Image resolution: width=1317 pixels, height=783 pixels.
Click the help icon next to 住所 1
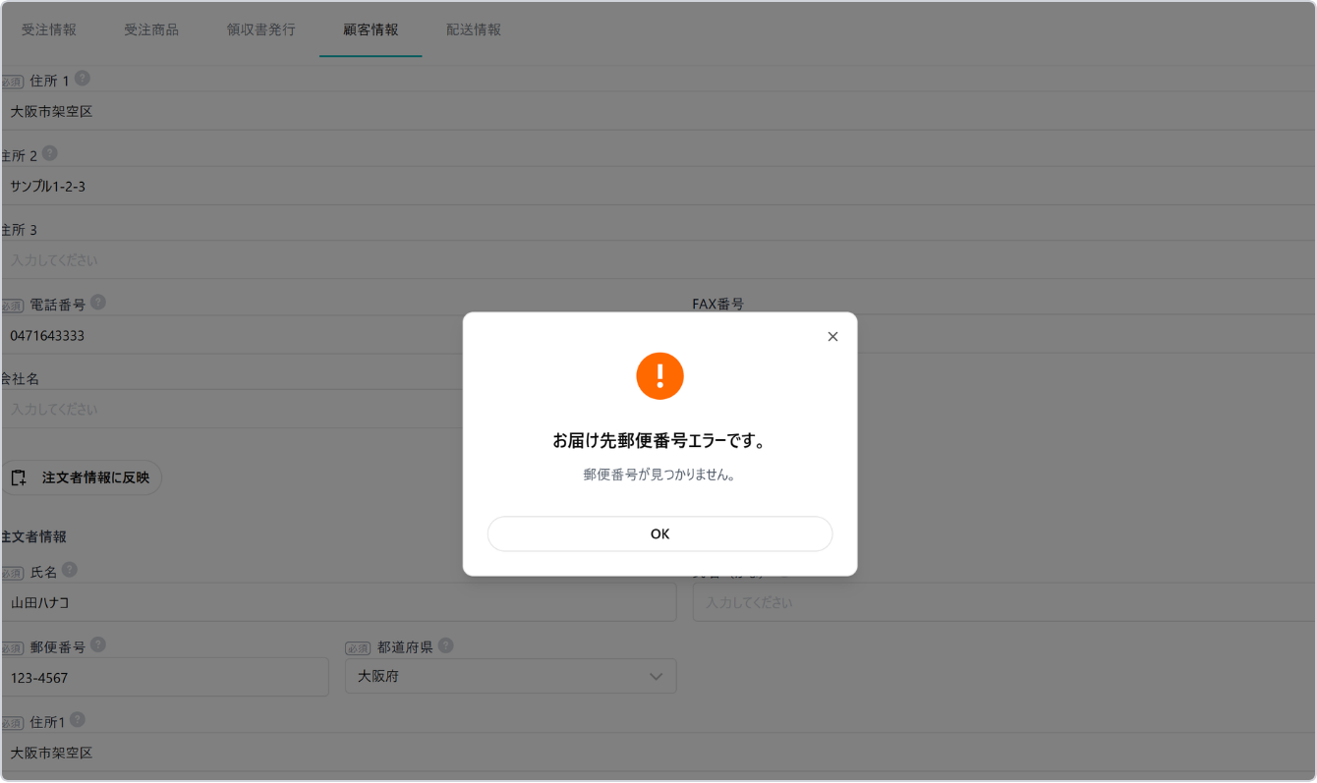pyautogui.click(x=83, y=79)
